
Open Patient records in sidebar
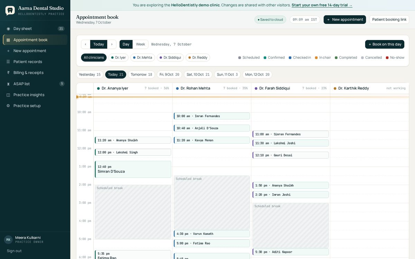coord(35,62)
